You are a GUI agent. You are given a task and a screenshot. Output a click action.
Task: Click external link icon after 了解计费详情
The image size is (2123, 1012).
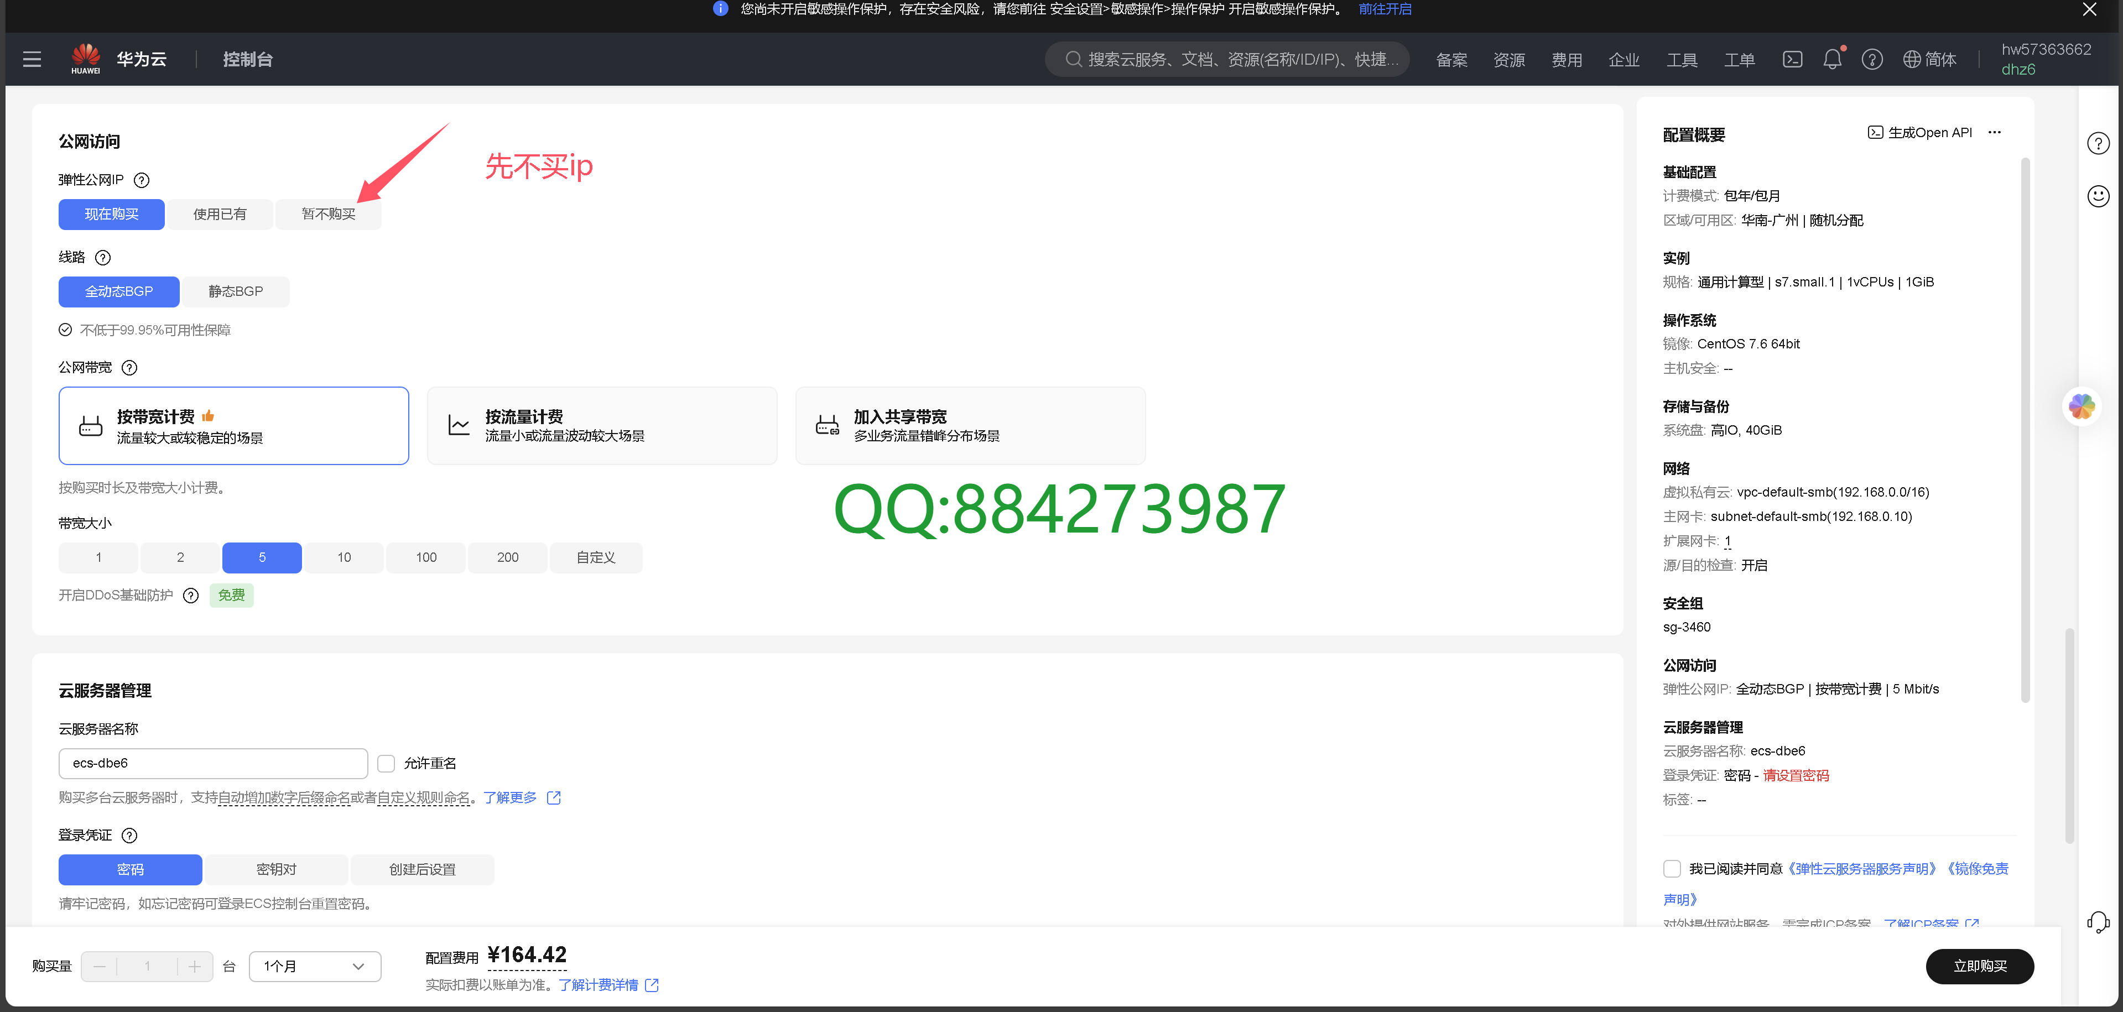click(652, 985)
